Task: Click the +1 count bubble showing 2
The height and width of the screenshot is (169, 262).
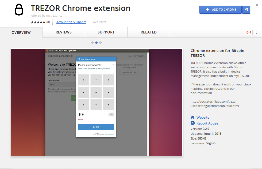Action: point(256,32)
